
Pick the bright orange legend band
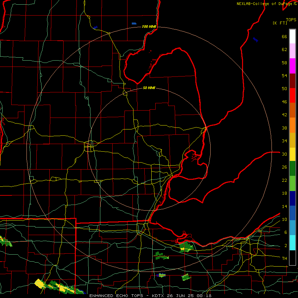[x=292, y=125]
